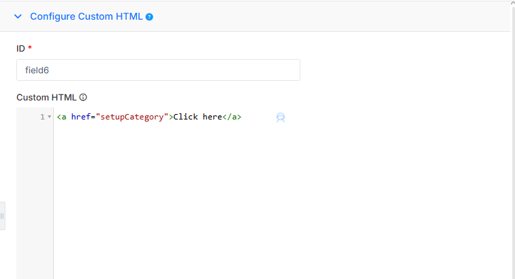
Task: Show info icon next to Custom HTML label
Action: (x=83, y=97)
